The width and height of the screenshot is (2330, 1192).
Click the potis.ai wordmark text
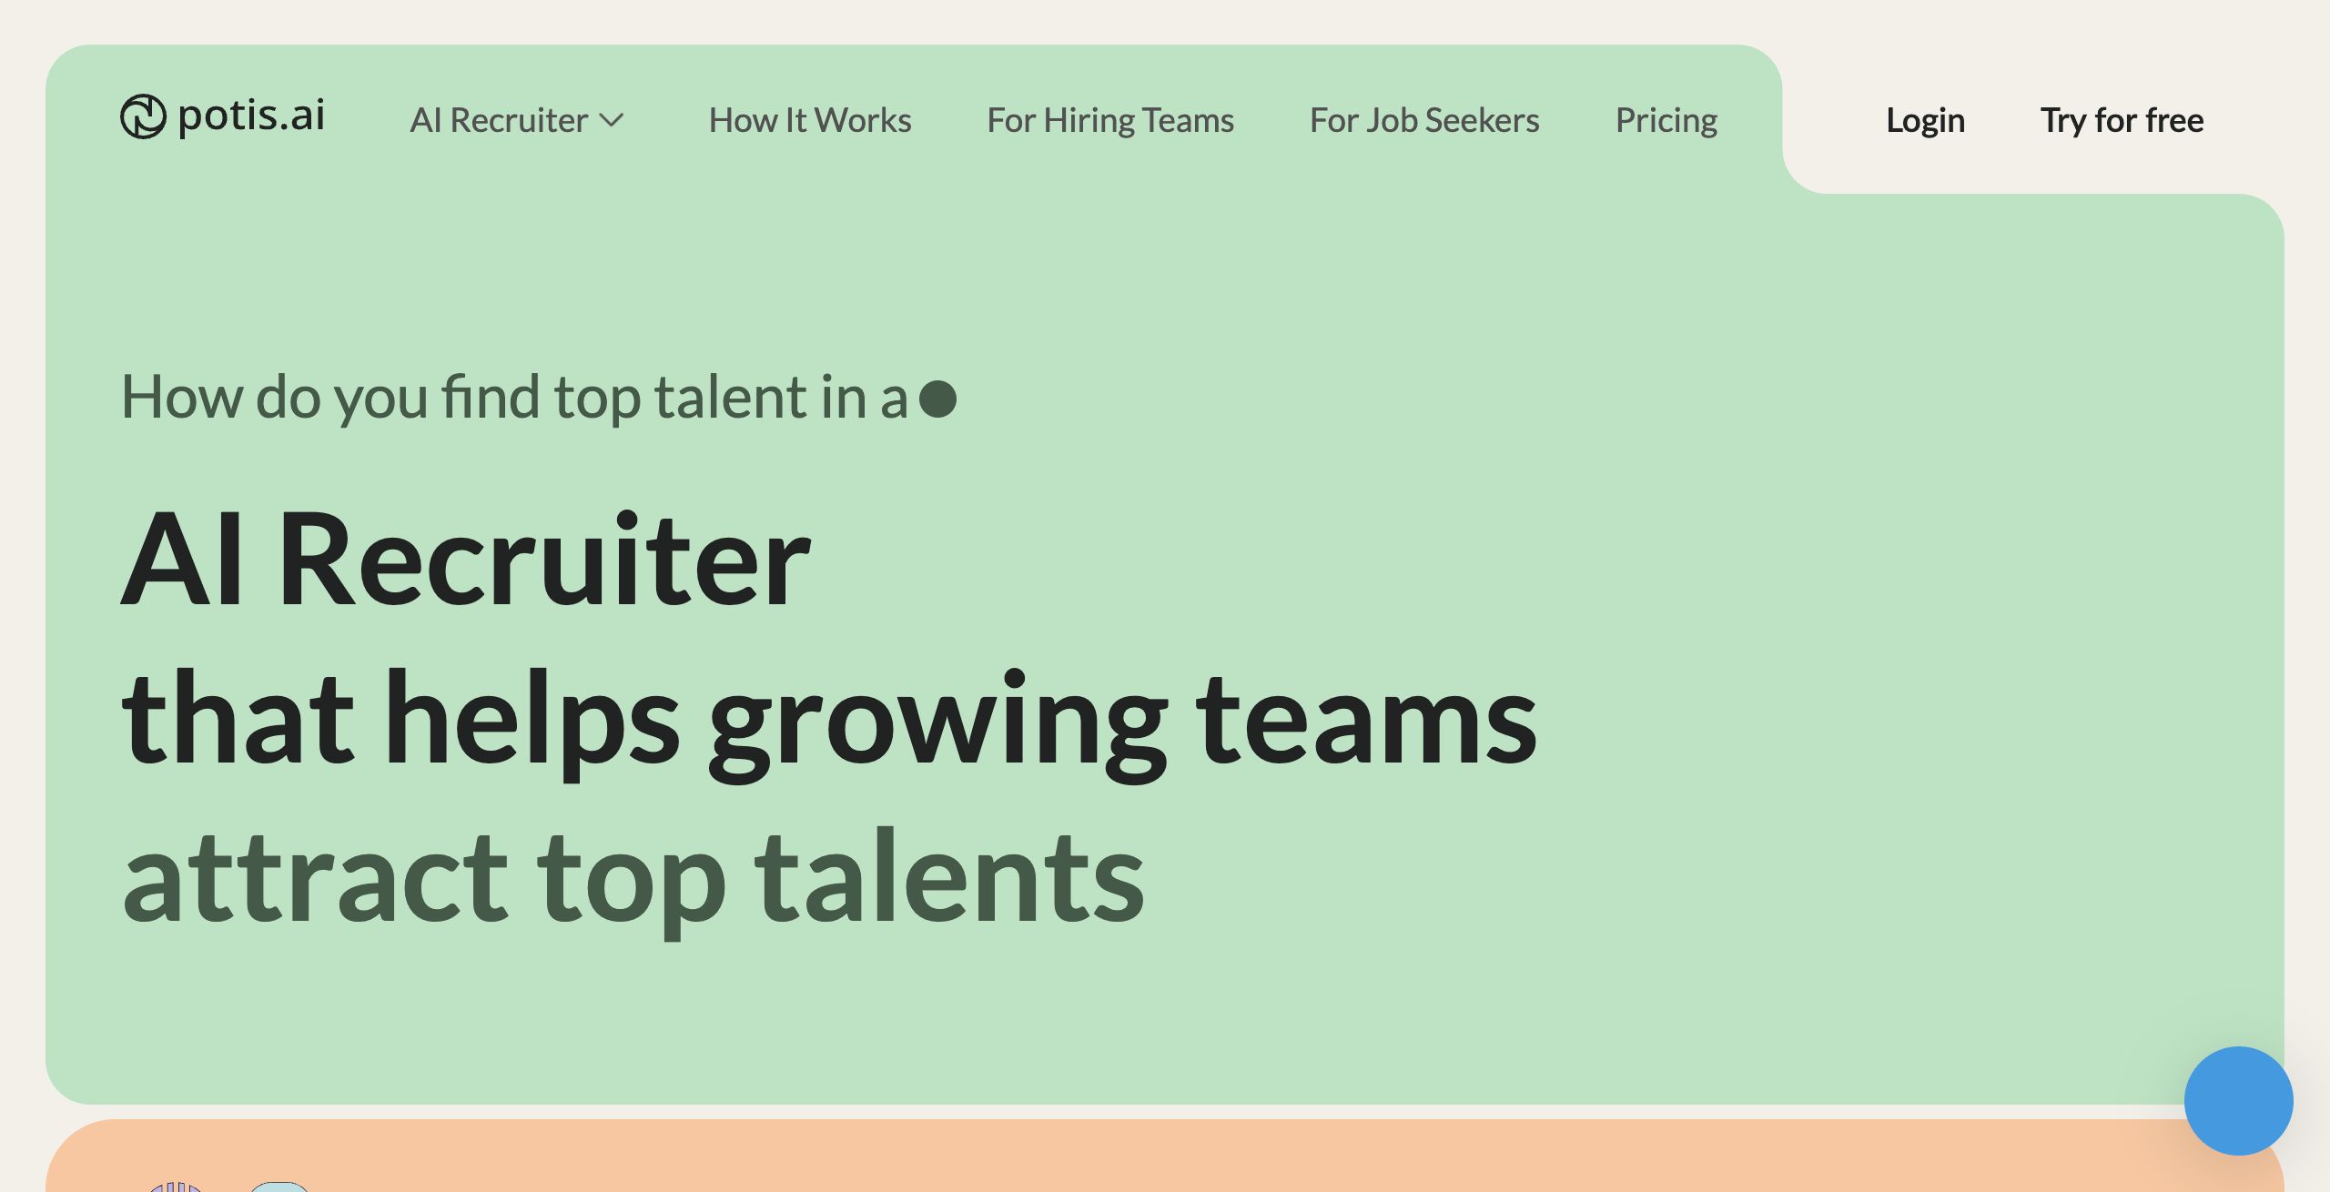[x=251, y=116]
